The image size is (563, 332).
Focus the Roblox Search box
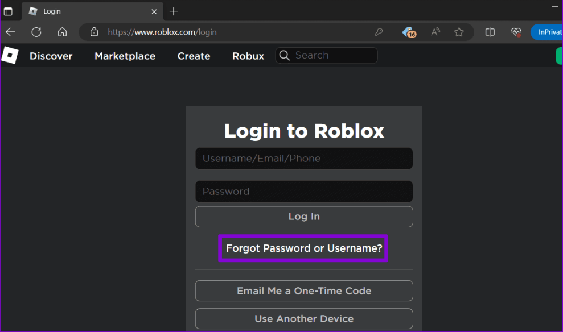coord(333,55)
